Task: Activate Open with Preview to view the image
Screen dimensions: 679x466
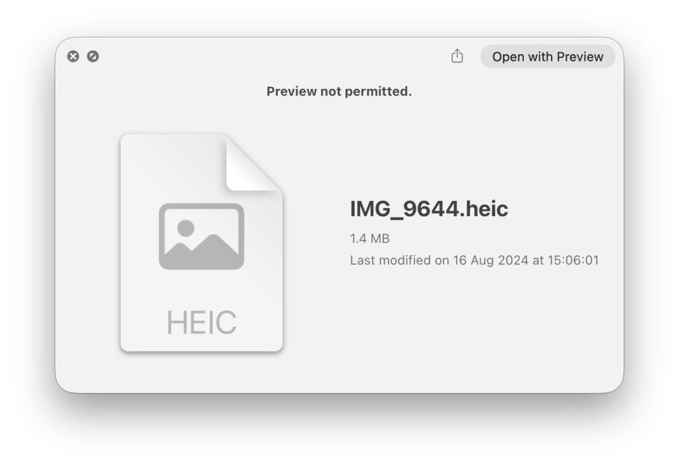Action: [547, 56]
